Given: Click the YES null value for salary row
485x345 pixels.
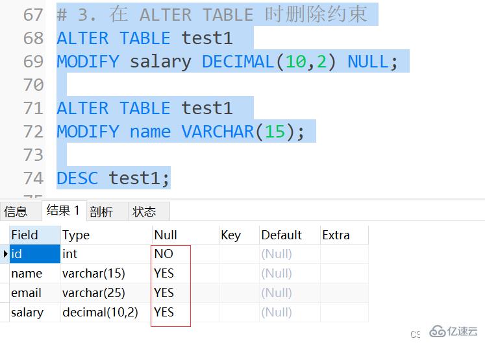Looking at the screenshot, I should tap(164, 313).
